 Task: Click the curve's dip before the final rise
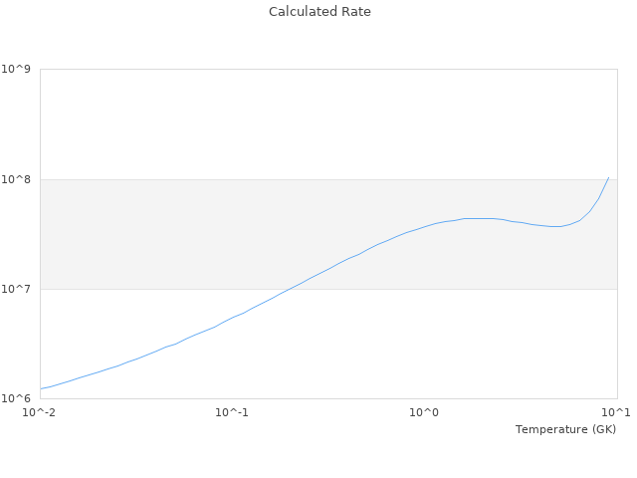coord(554,227)
